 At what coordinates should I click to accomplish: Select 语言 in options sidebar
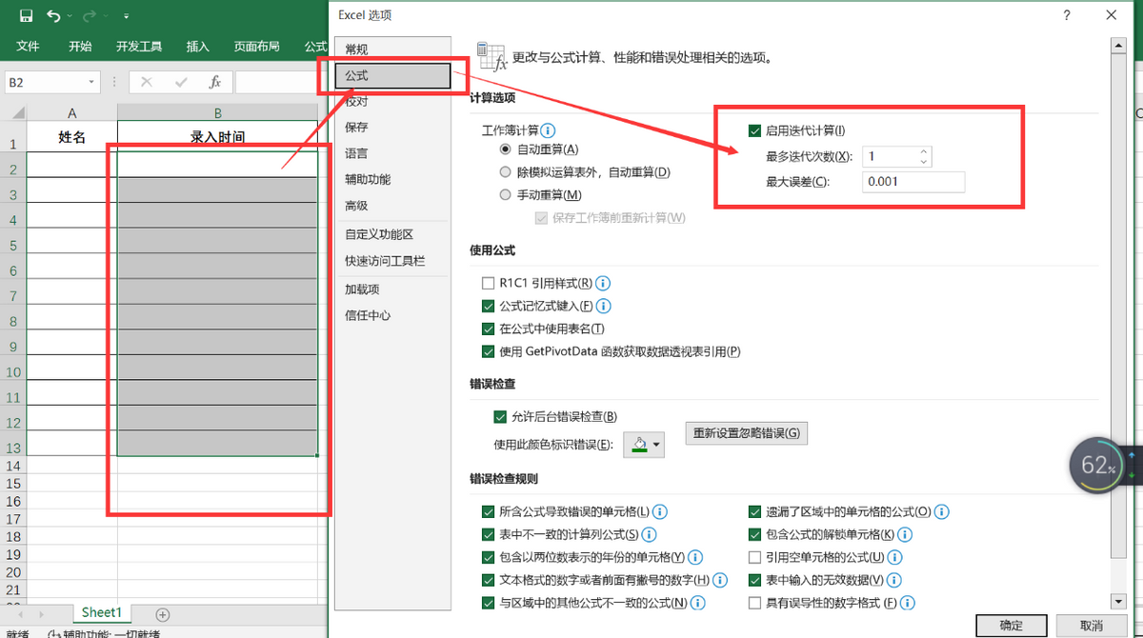tap(394, 153)
